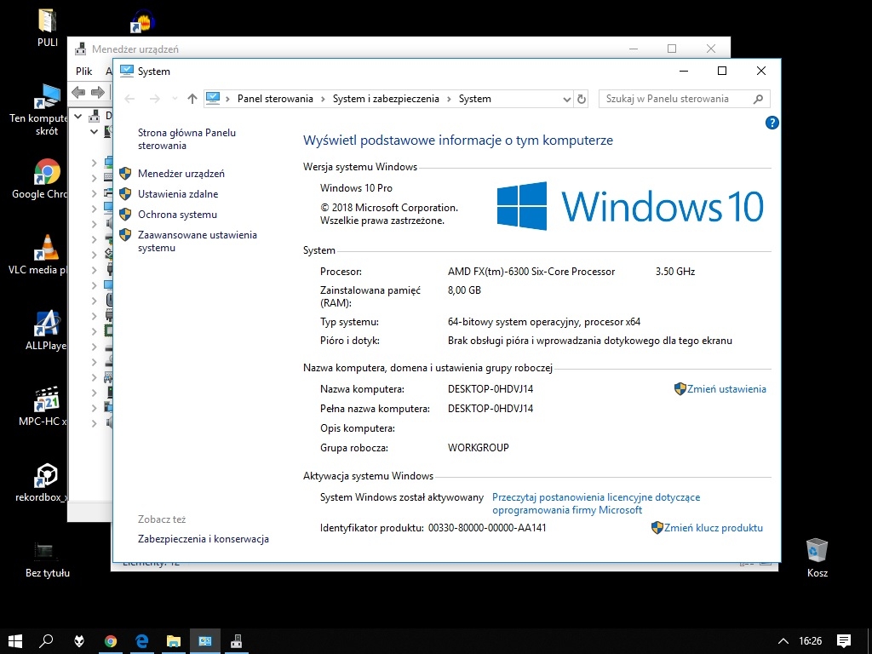Switch to Chrome in the taskbar
Screen dimensions: 872x654
tap(111, 641)
